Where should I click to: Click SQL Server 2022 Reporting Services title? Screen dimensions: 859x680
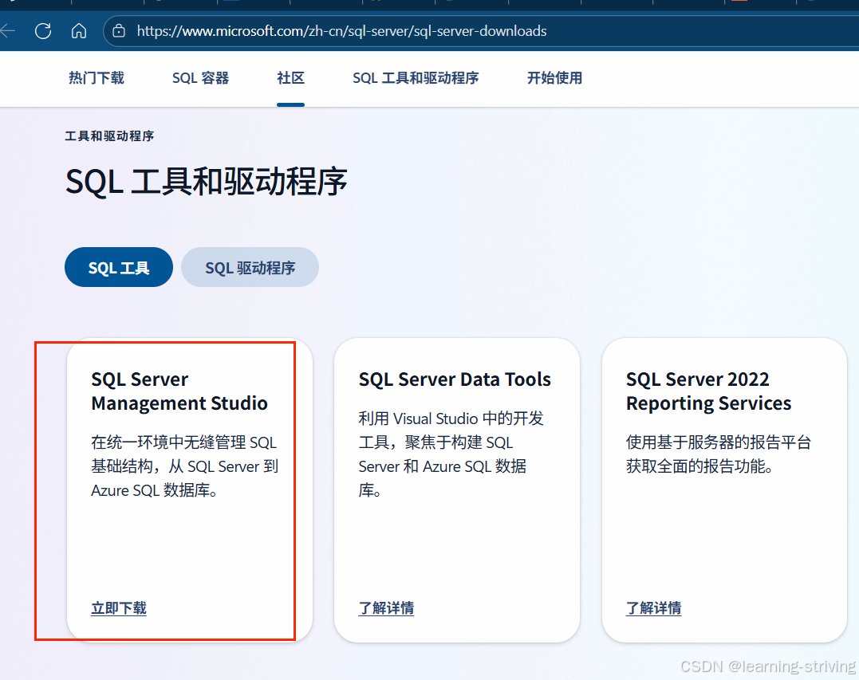(708, 391)
